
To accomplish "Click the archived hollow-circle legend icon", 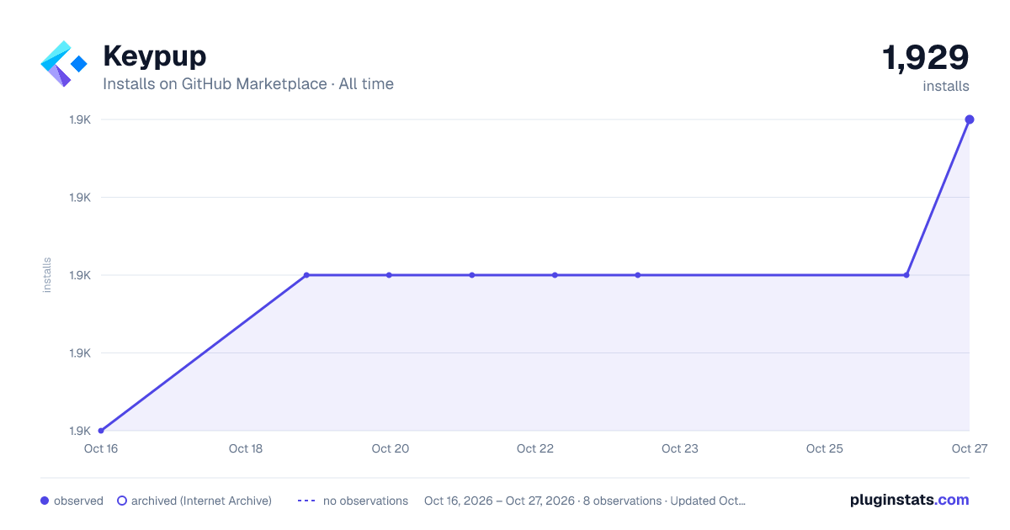I will click(122, 501).
